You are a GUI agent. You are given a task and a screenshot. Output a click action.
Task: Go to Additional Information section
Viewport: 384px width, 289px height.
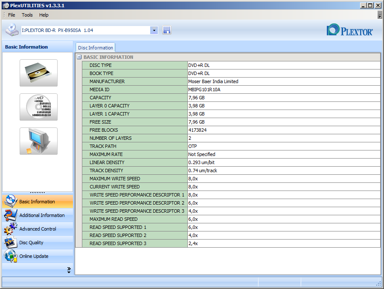[x=38, y=215]
